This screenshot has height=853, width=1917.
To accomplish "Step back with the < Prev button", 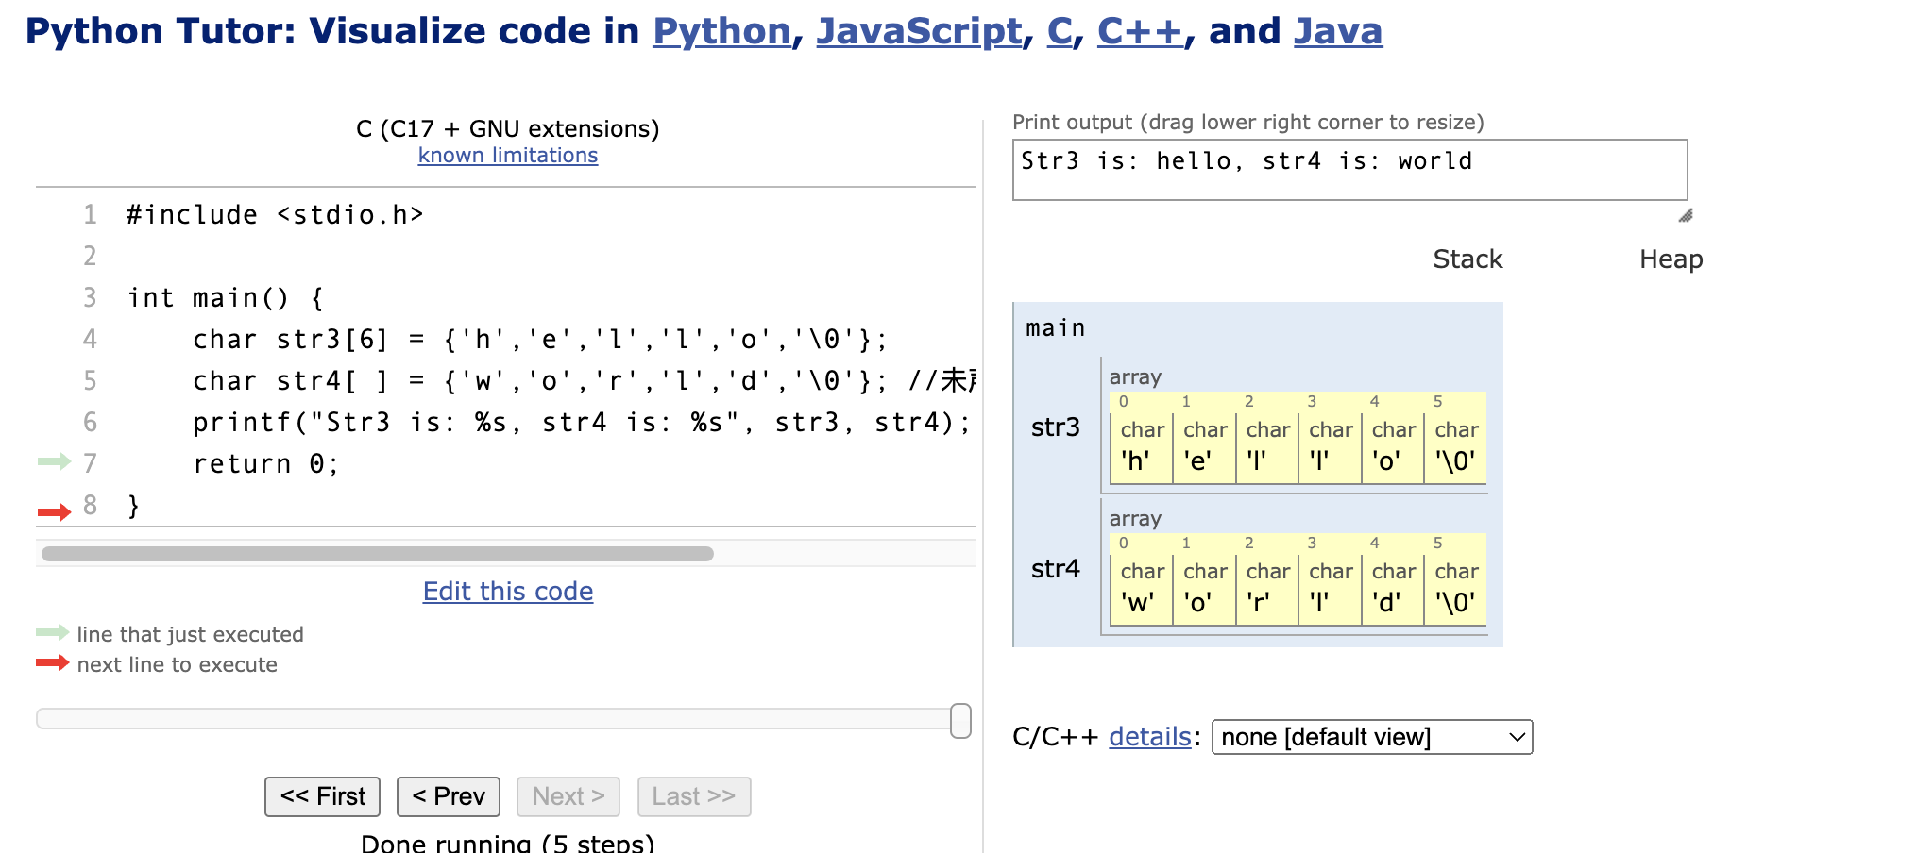I will click(x=449, y=796).
